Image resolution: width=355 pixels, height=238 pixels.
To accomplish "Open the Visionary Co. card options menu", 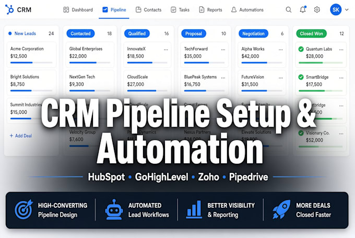I will point(341,134).
